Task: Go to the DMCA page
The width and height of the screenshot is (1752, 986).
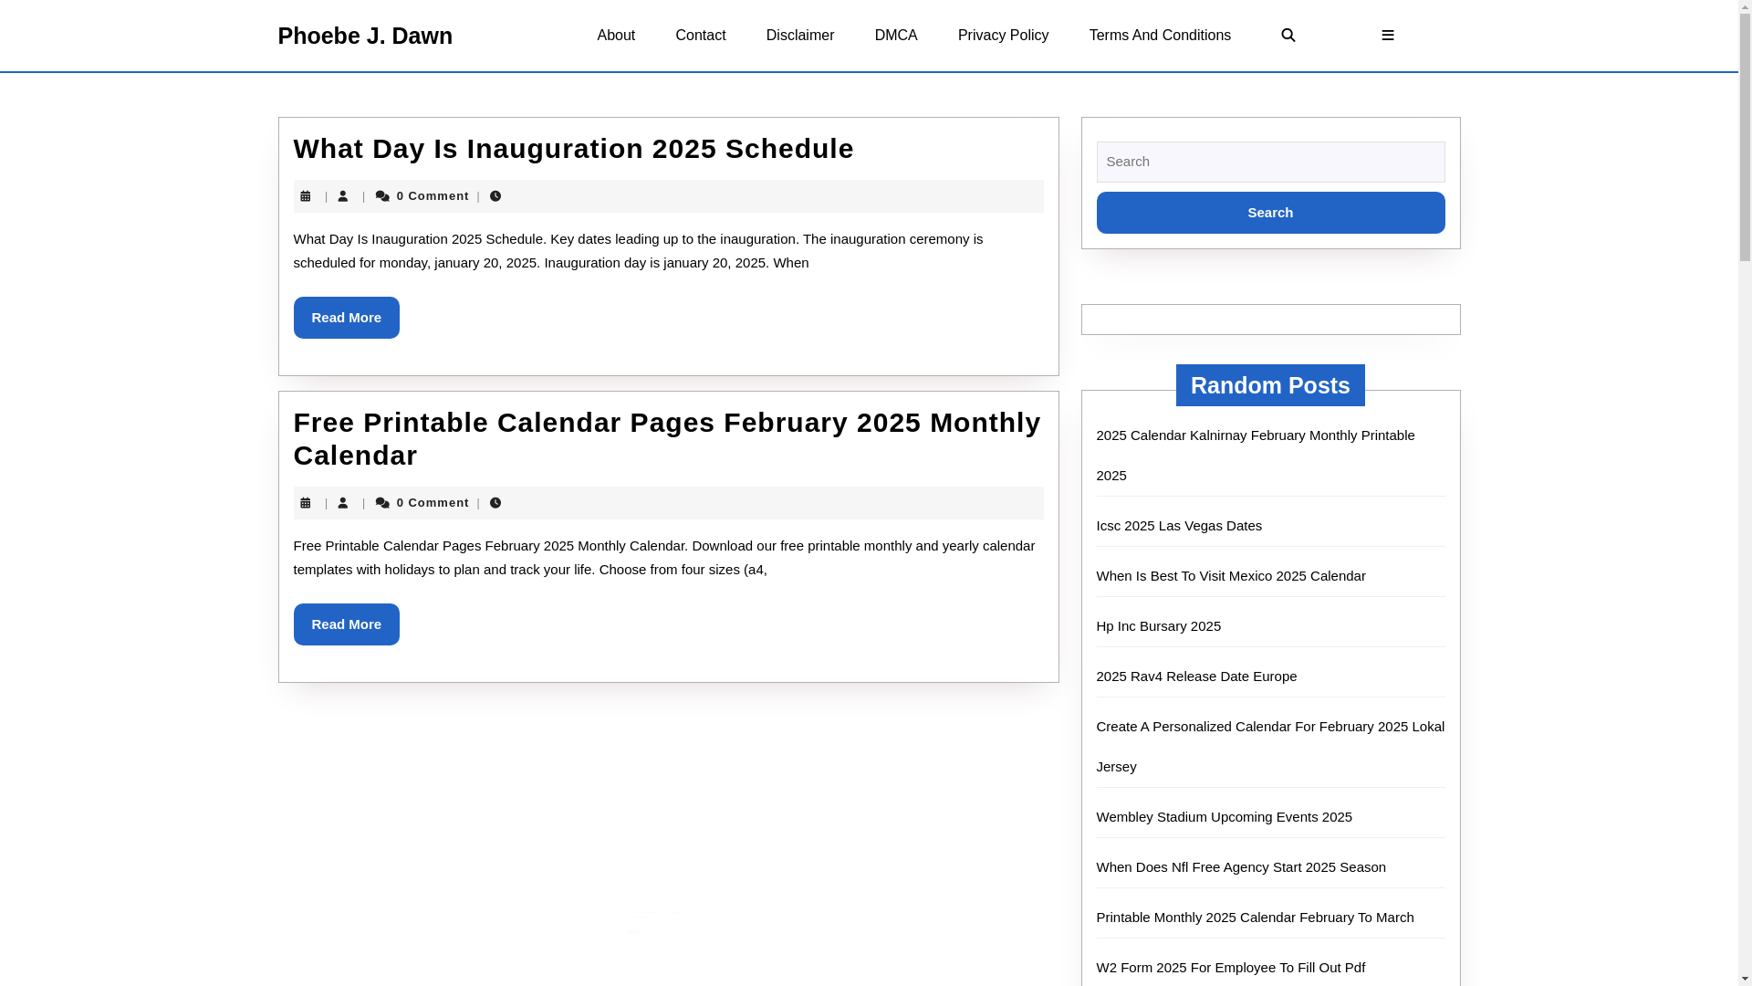Action: tap(896, 36)
